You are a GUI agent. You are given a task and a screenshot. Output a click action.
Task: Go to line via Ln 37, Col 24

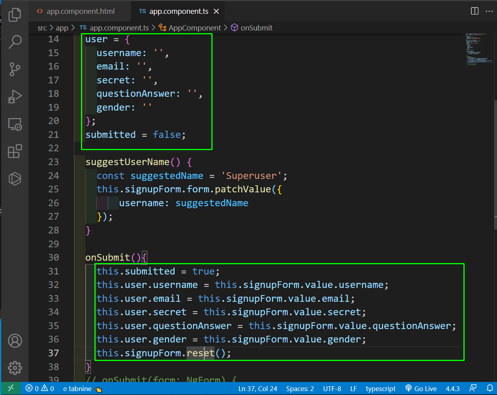[x=258, y=389]
